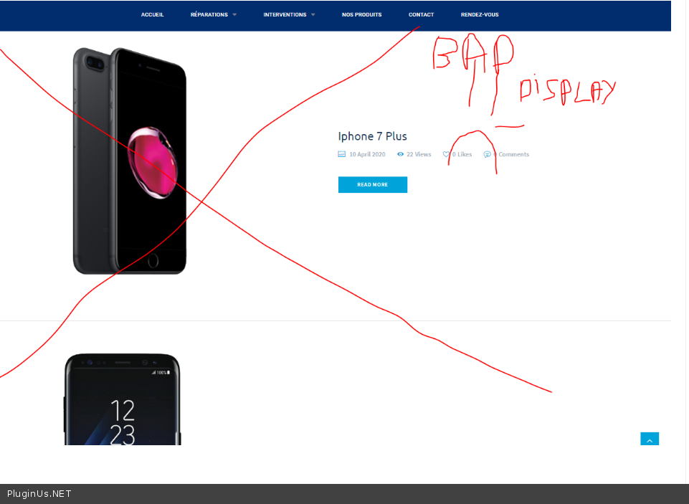Click the Read More button
Viewport: 689px width, 504px height.
pos(373,184)
